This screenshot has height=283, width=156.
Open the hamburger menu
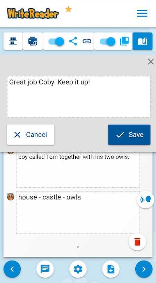[142, 13]
